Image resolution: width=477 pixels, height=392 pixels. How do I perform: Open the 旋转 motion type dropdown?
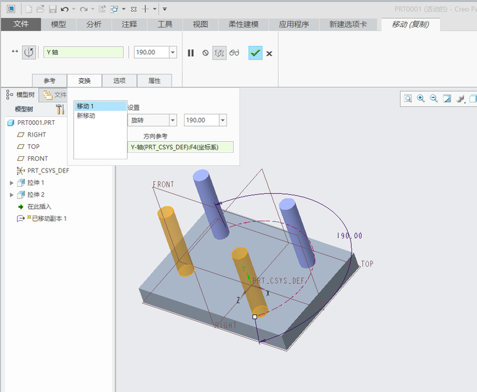pyautogui.click(x=173, y=120)
